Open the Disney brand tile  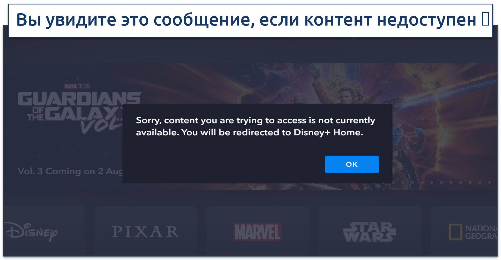[x=44, y=231]
